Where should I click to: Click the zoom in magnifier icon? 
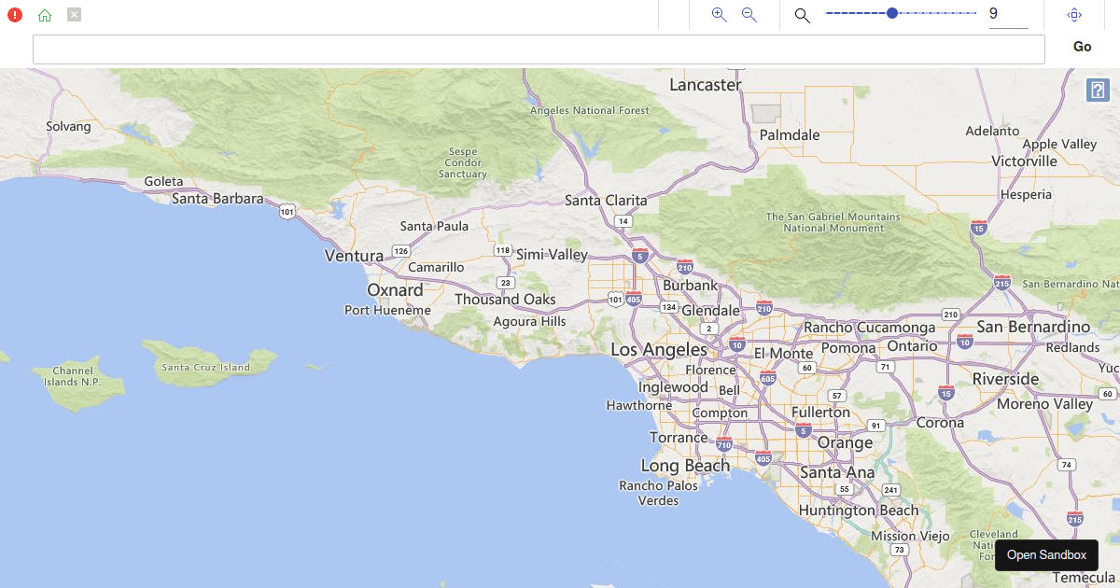[x=719, y=15]
